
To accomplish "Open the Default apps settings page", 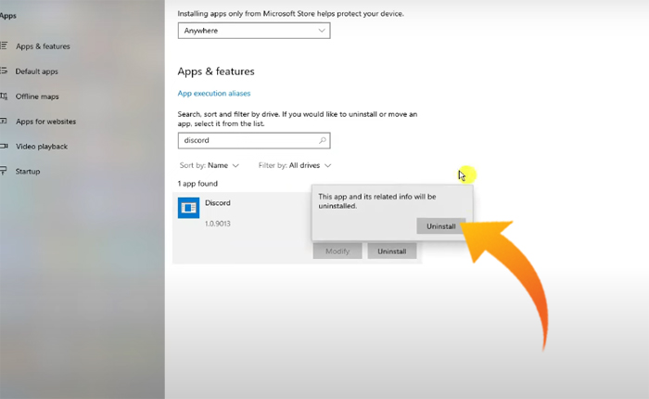I will point(36,71).
